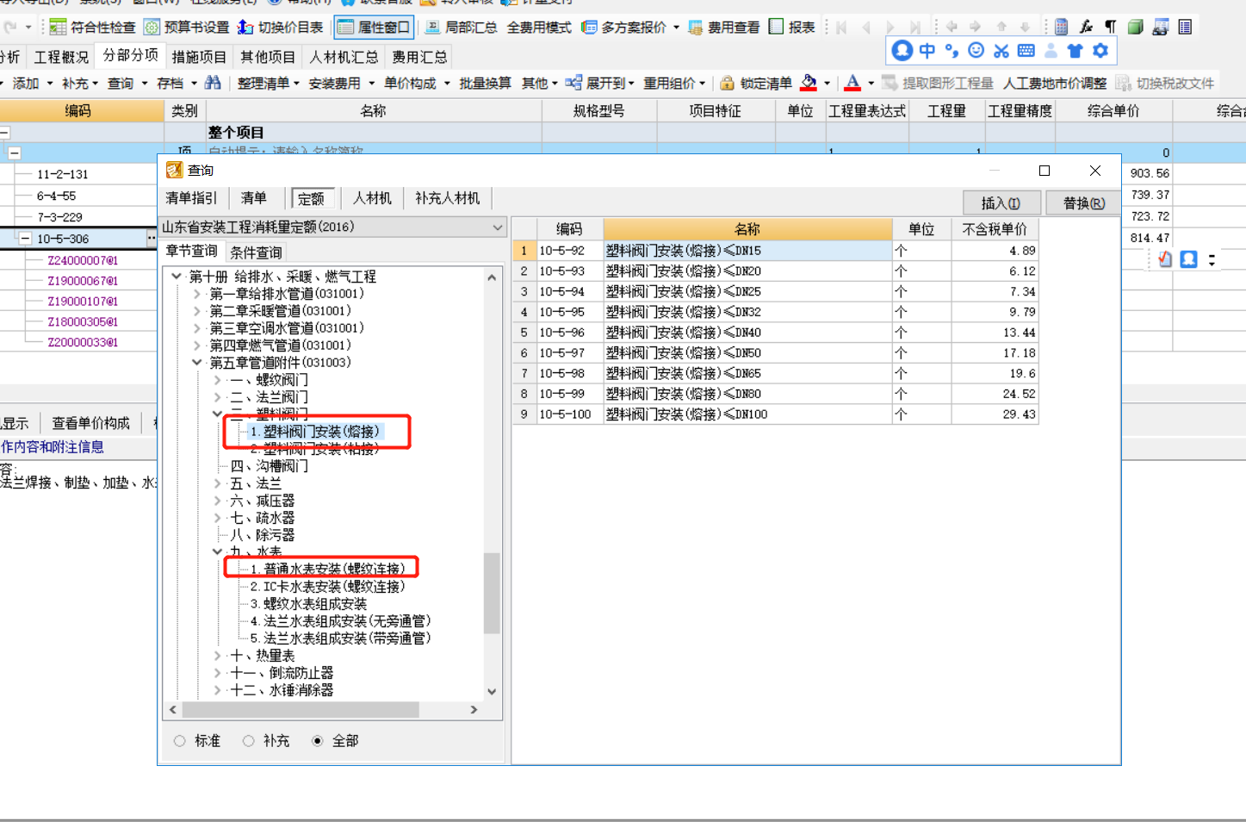Open the 清单指引 tab in query dialog
This screenshot has width=1246, height=822.
click(x=191, y=198)
